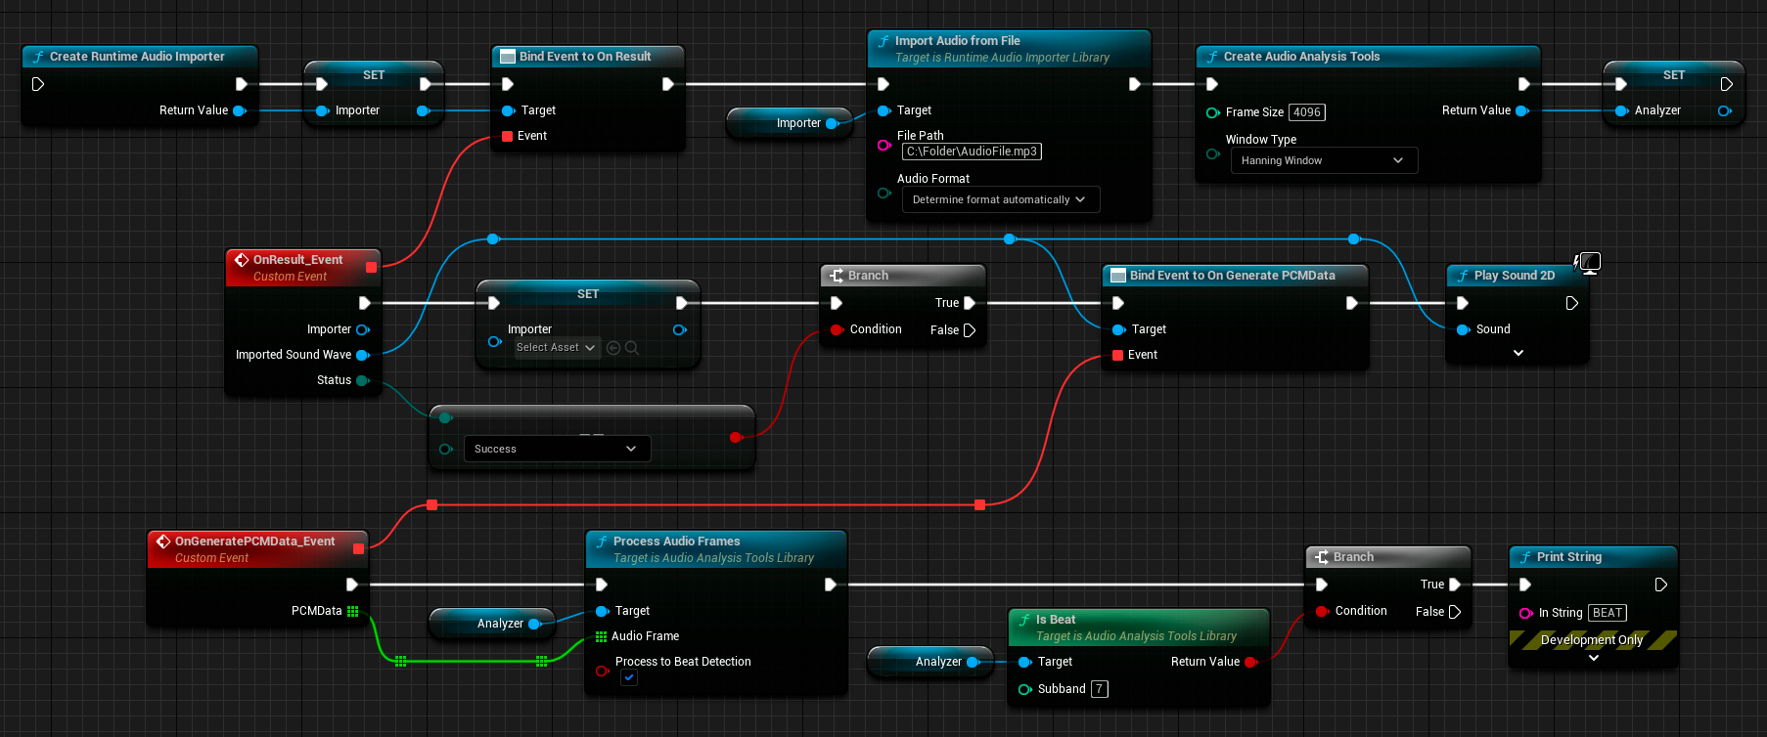The width and height of the screenshot is (1767, 737).
Task: Expand the Play Sound 2D node's advanced pins
Action: click(x=1518, y=353)
